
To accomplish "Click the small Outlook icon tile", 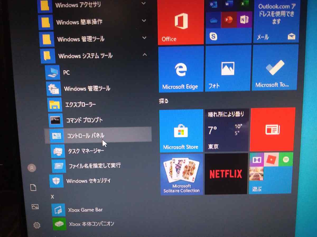I will (213, 5).
